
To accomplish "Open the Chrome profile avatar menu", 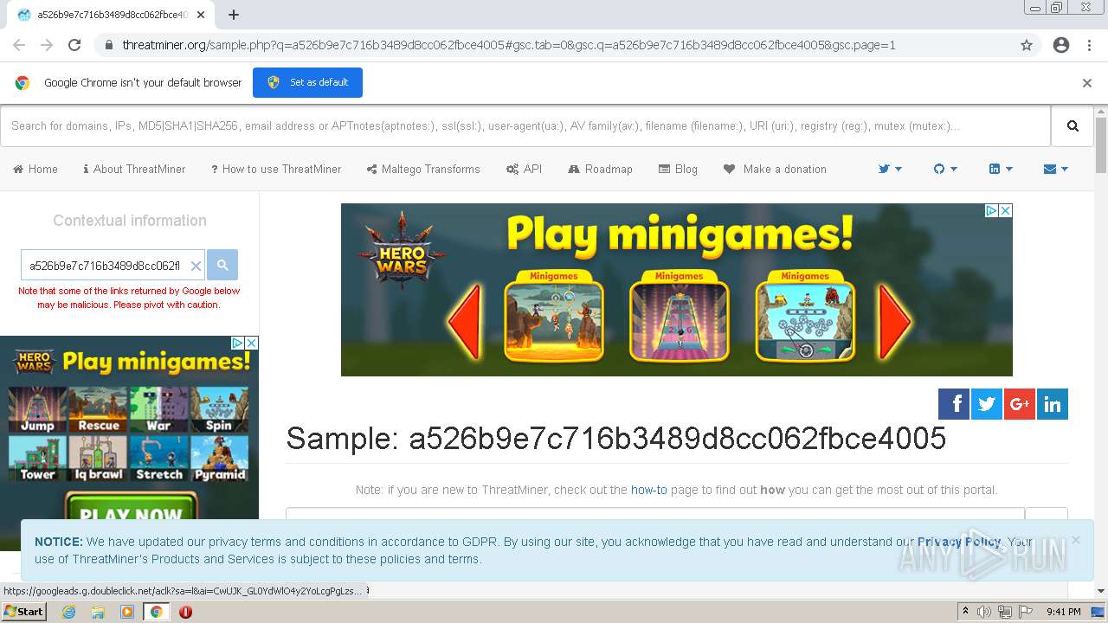I will (x=1061, y=45).
